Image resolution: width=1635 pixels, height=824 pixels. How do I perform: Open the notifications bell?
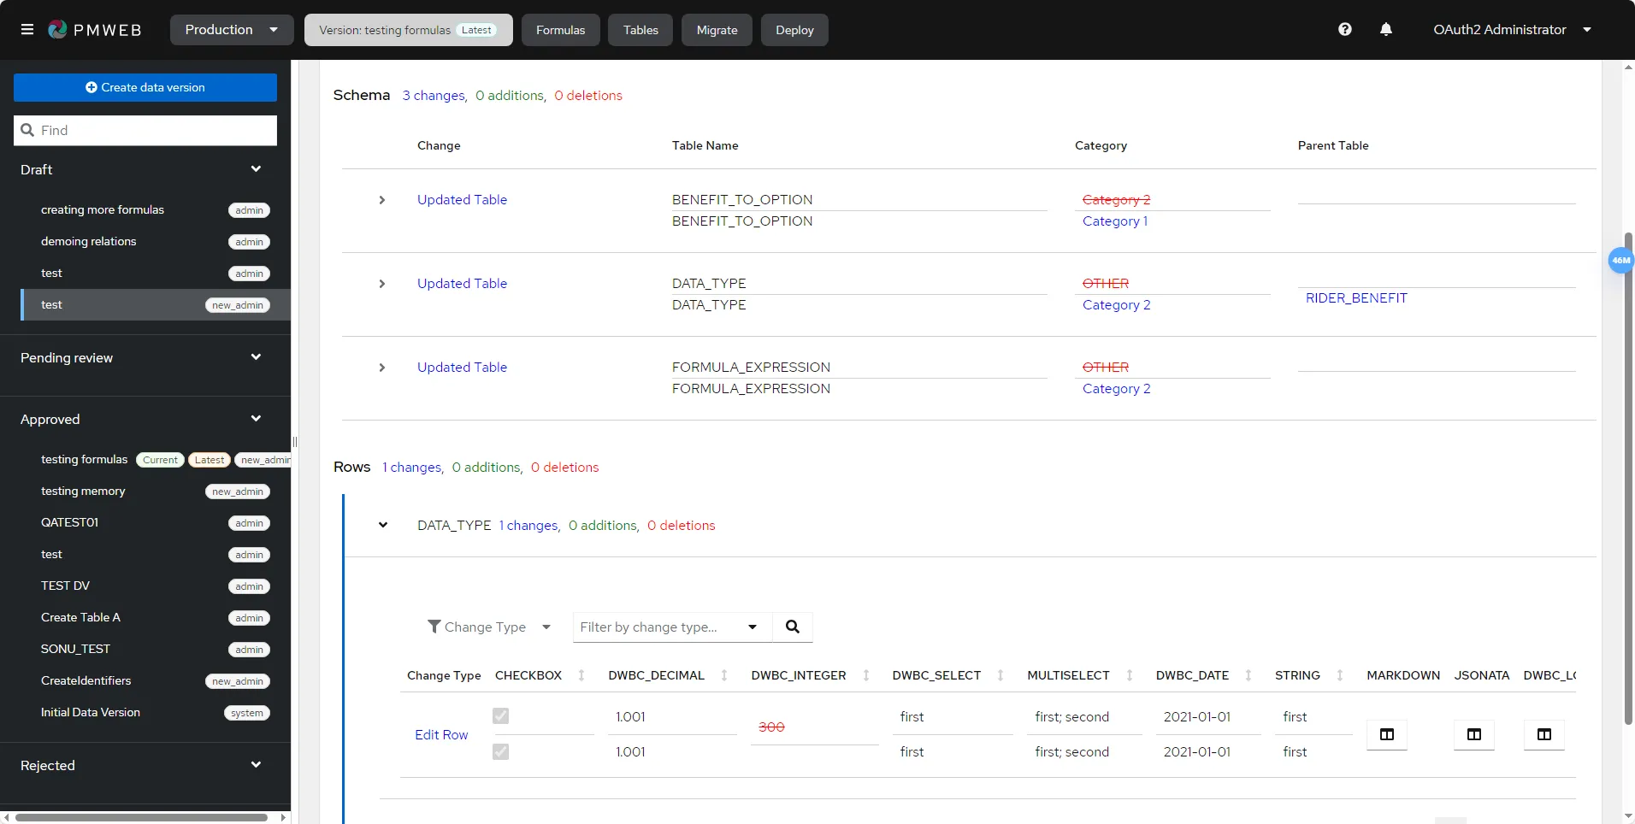pyautogui.click(x=1386, y=30)
